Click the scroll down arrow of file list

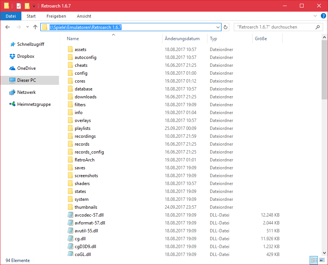(x=324, y=253)
